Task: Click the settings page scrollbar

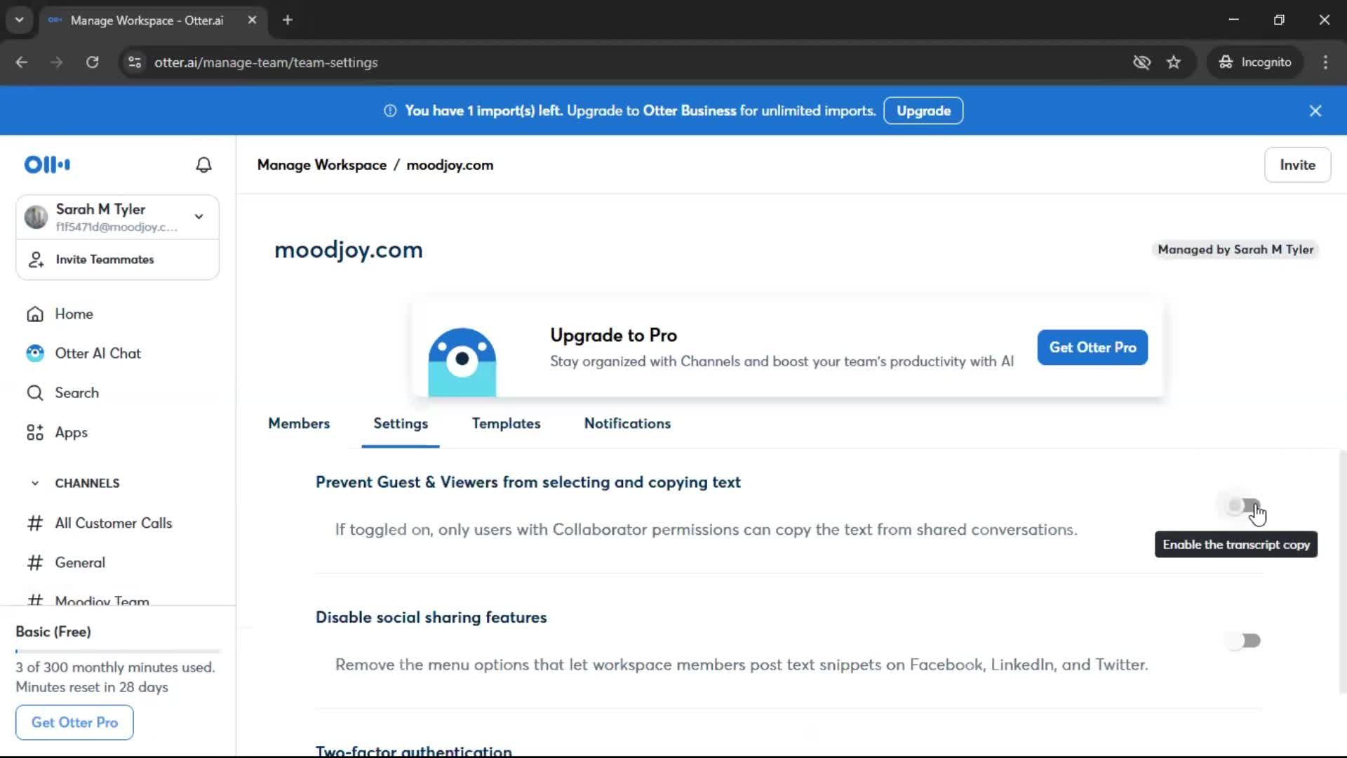Action: (1343, 572)
